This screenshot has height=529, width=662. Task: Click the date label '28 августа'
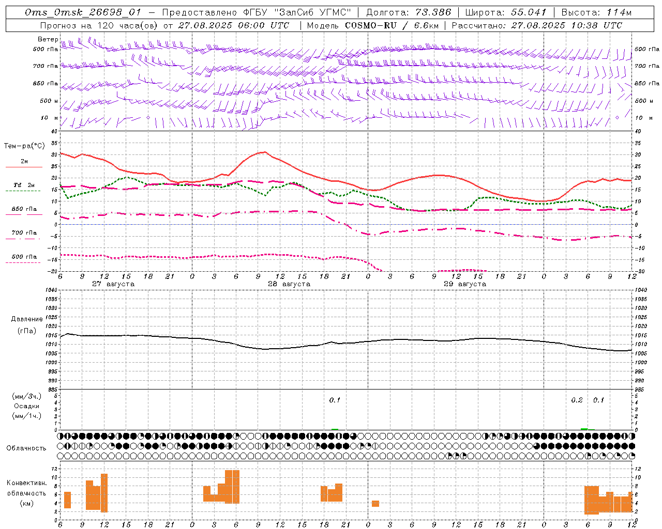pos(289,284)
